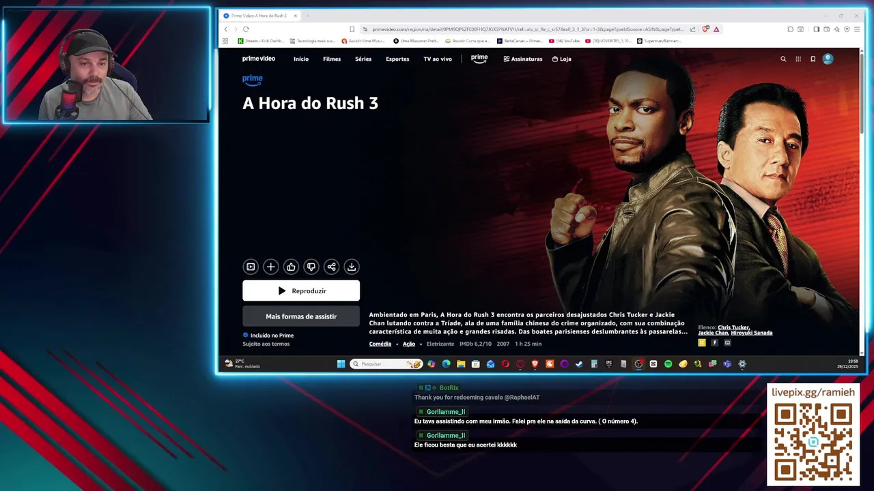Open the Comédia genre link

pos(380,344)
